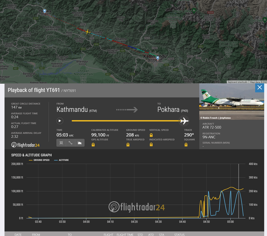Viewport: 267px width, 236px height.
Task: Click the Cho Oyu mountain marker icon
Action: tap(265, 20)
